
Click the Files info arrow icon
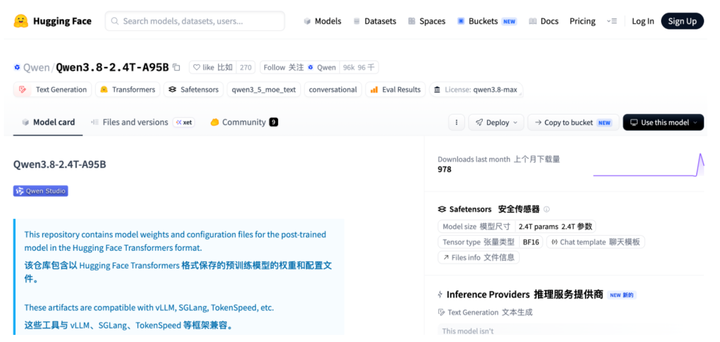tap(445, 257)
